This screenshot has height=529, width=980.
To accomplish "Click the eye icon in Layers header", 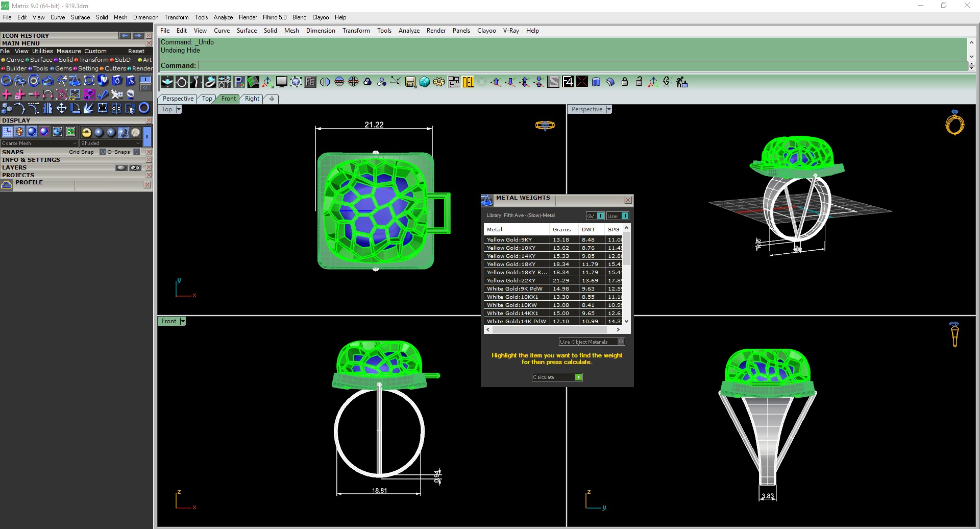I will [x=135, y=167].
